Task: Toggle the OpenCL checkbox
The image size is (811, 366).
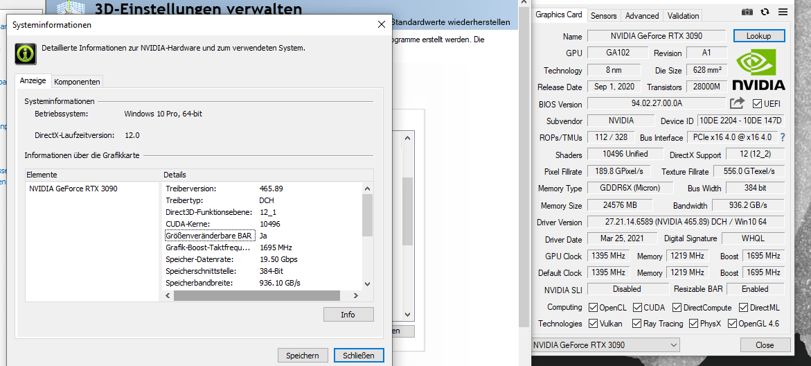Action: click(593, 308)
